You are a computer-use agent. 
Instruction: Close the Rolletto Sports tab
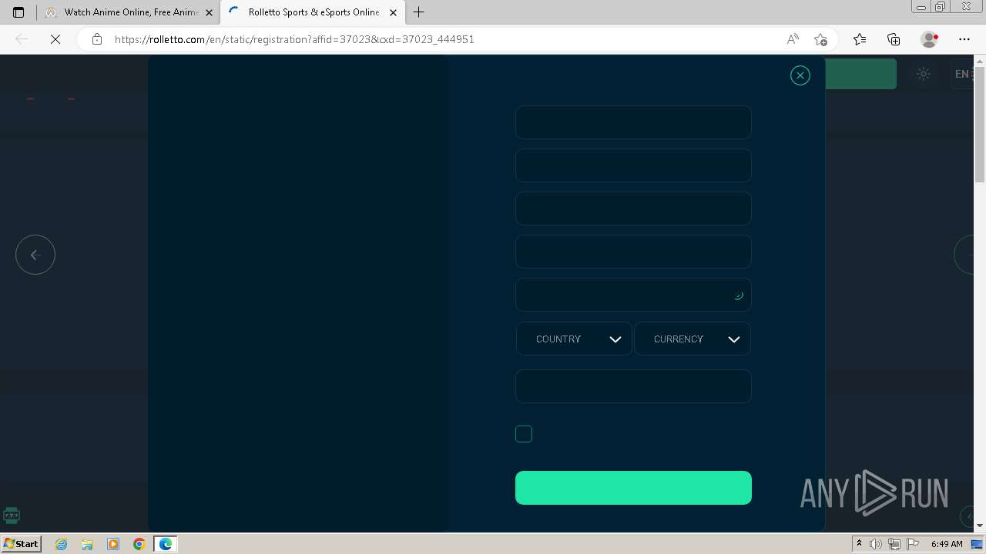click(x=394, y=12)
